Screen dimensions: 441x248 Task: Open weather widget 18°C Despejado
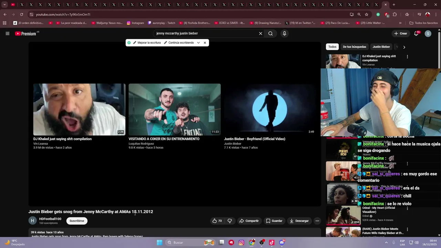[x=14, y=242]
